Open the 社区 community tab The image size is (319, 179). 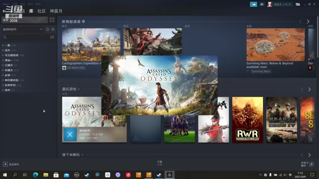[41, 11]
